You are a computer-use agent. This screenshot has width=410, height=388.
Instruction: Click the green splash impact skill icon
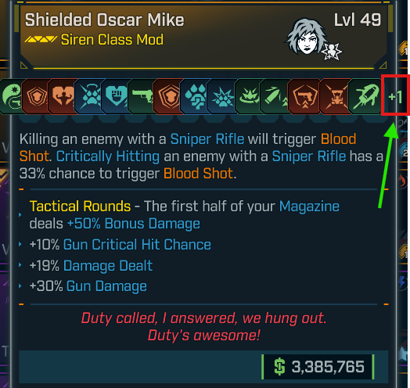pyautogui.click(x=248, y=96)
